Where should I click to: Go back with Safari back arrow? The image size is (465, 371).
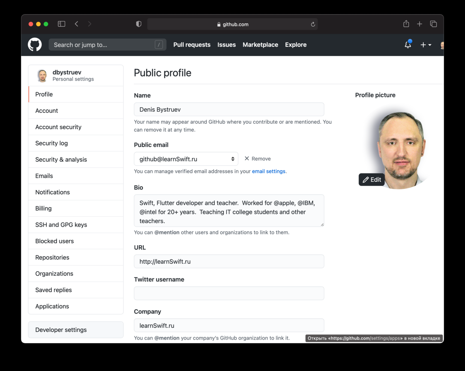76,24
